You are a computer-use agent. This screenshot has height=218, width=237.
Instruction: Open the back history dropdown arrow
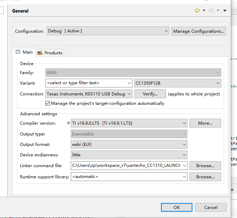204,10
